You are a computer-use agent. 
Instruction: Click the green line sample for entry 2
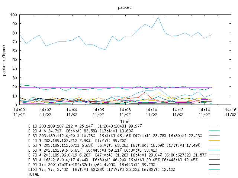coord(214,131)
